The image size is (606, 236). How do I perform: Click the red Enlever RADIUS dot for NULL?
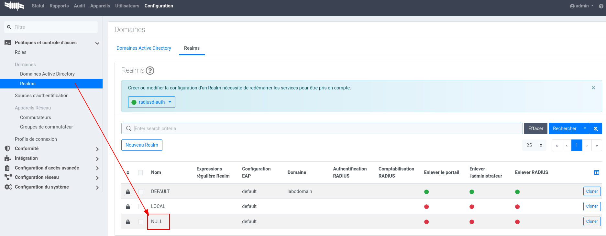coord(517,222)
